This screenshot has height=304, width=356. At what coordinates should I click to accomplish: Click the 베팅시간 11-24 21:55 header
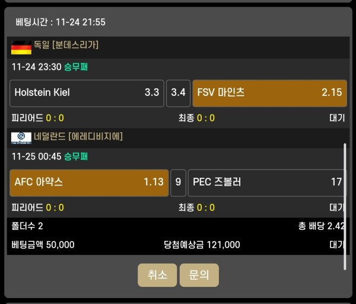click(x=60, y=22)
